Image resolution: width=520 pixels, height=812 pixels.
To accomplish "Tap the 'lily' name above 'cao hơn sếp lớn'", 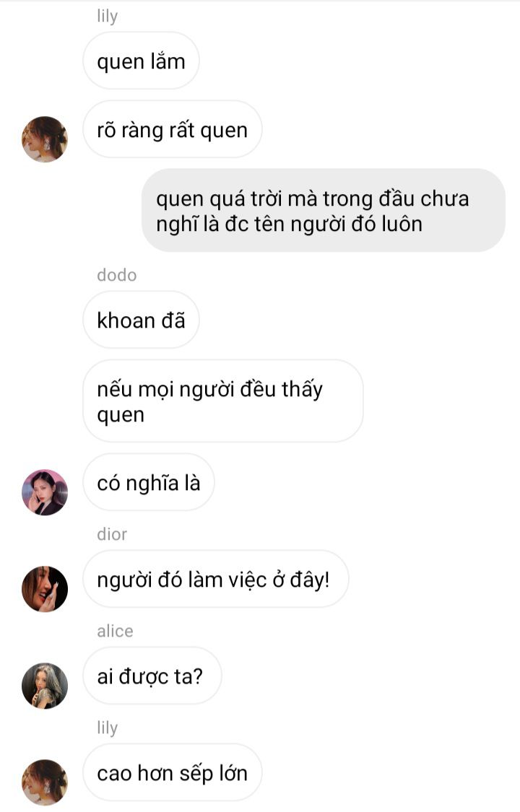I will [107, 728].
